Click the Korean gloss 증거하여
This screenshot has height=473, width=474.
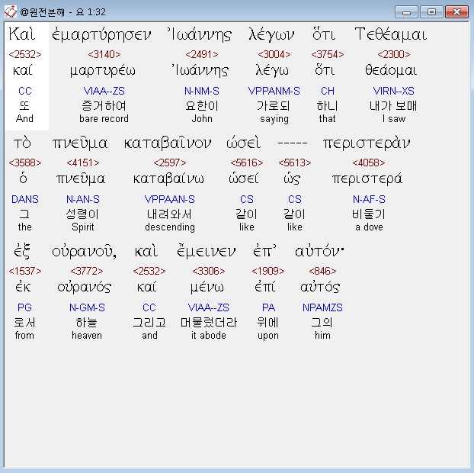click(104, 106)
